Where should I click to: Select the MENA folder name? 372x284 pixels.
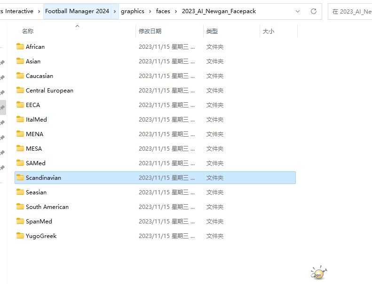34,134
